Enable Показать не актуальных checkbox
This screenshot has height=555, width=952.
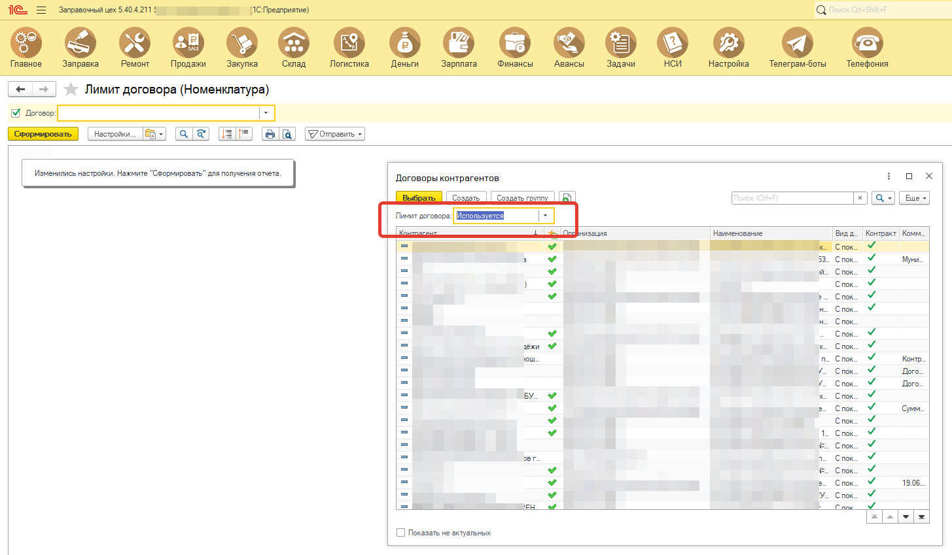401,533
